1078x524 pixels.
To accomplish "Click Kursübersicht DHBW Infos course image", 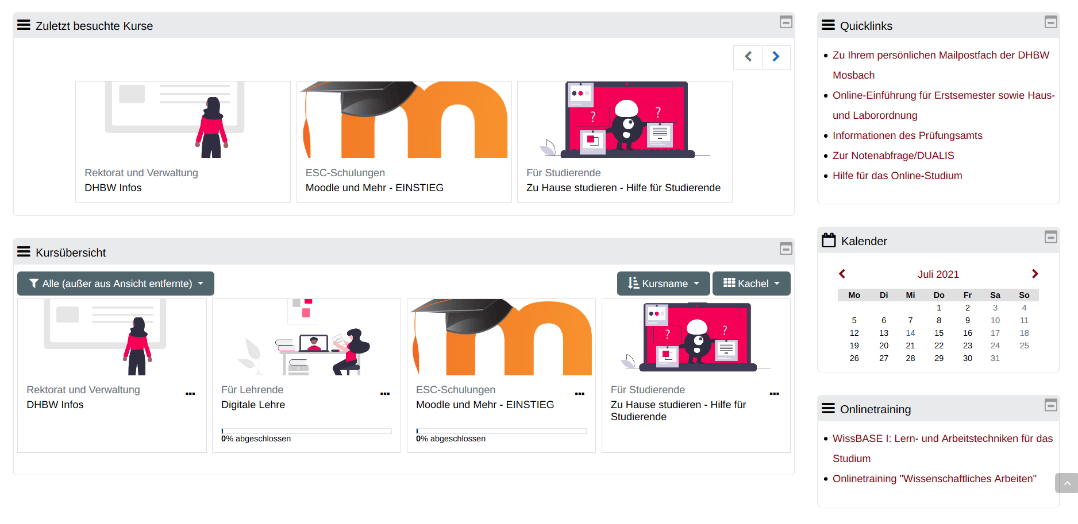I will click(111, 337).
